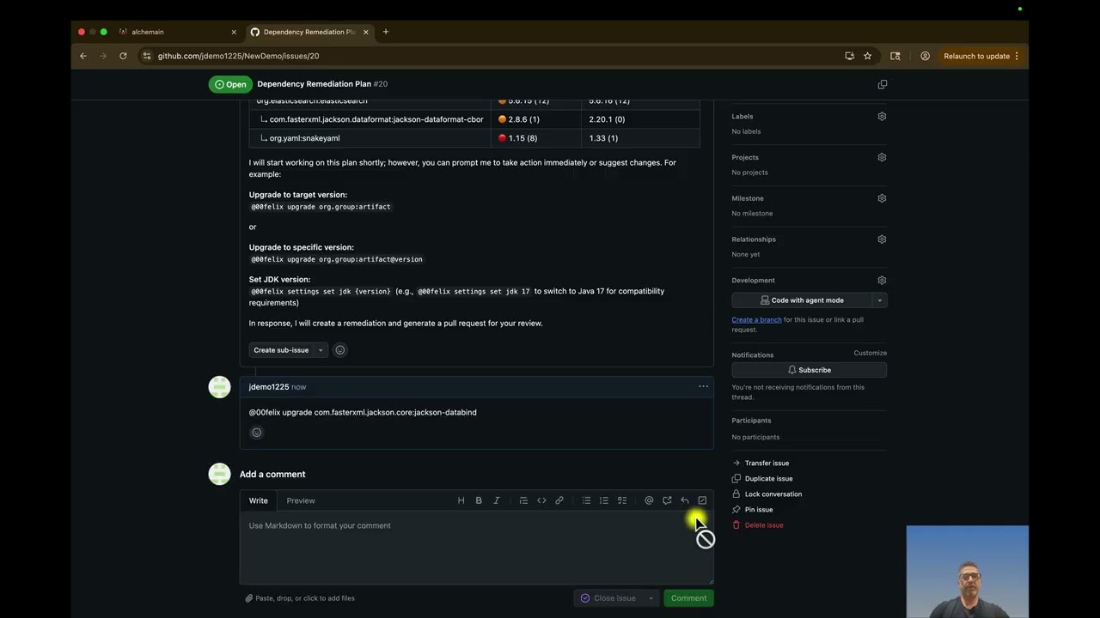Insert a numbered list
This screenshot has height=618, width=1100.
pos(604,500)
